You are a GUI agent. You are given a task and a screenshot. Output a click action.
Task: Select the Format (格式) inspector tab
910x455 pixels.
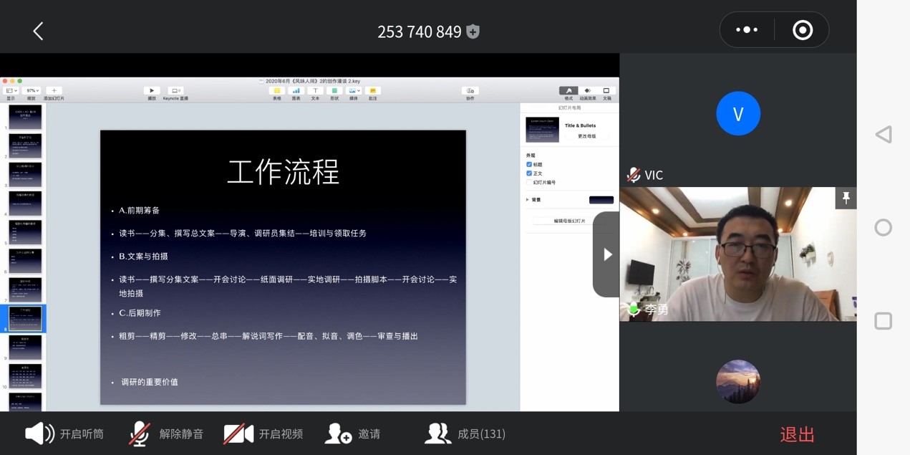(x=568, y=91)
